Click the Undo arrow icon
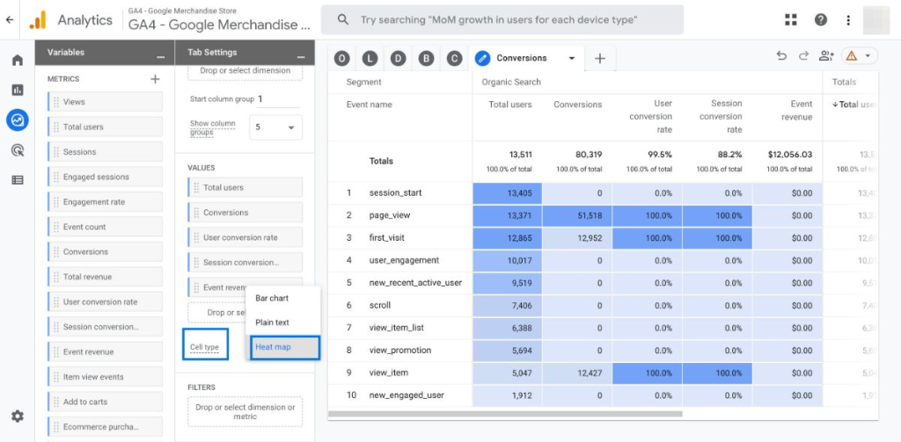Viewport: 901px width, 442px height. pos(781,55)
